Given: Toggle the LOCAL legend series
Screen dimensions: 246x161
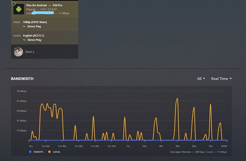Looking at the screenshot, I should click(x=54, y=152).
